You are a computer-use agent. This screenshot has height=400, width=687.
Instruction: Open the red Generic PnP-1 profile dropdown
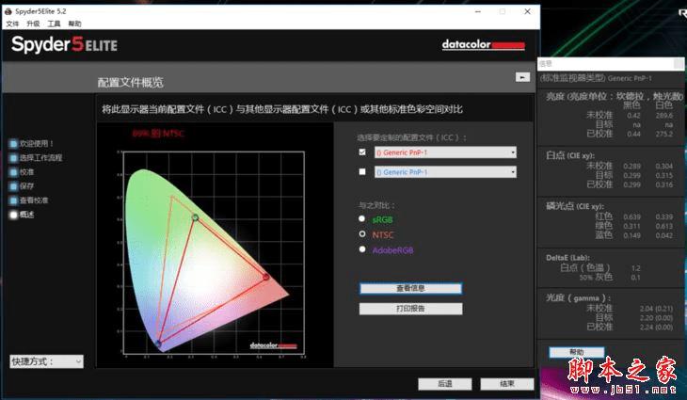pos(445,152)
